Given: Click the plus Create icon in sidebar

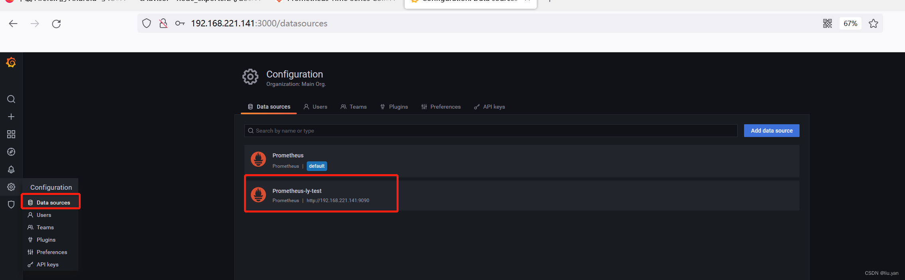Looking at the screenshot, I should pos(11,117).
